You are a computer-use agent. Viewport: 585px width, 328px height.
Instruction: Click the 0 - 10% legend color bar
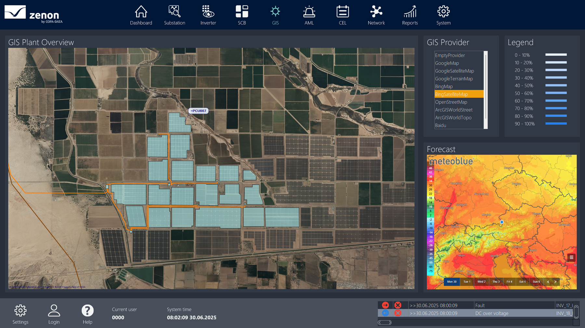[556, 55]
